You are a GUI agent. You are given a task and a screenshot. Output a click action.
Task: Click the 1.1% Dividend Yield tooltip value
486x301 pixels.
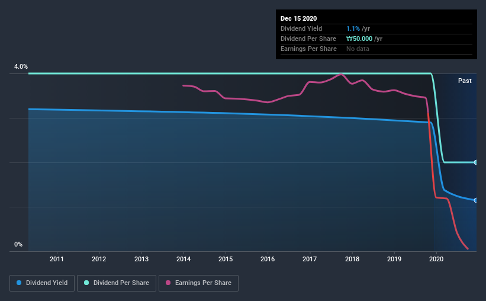click(x=353, y=28)
